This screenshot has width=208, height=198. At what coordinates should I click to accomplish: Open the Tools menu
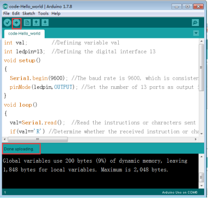(x=43, y=14)
